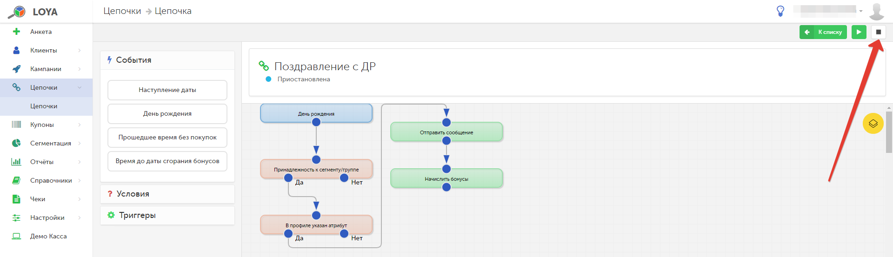Collapse the События section header

[x=167, y=60]
